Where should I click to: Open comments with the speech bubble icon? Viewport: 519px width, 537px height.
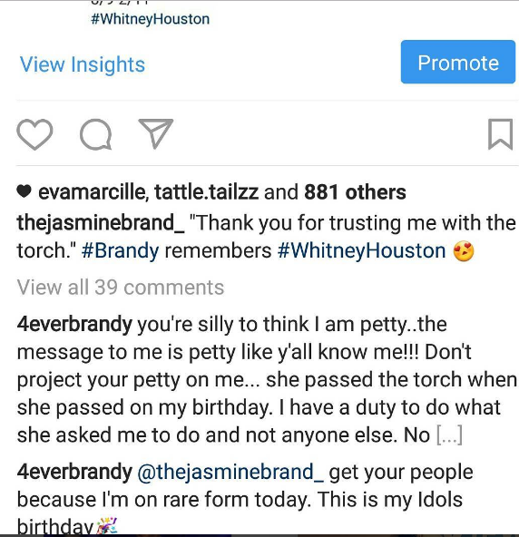[x=96, y=134]
